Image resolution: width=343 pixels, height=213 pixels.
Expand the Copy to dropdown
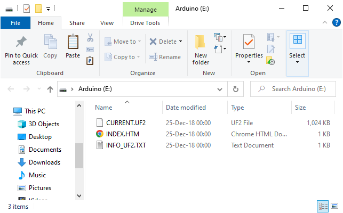click(x=138, y=57)
